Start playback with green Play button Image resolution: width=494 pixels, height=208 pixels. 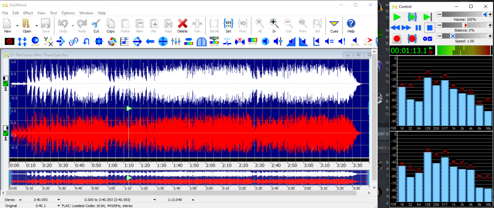[x=397, y=17]
